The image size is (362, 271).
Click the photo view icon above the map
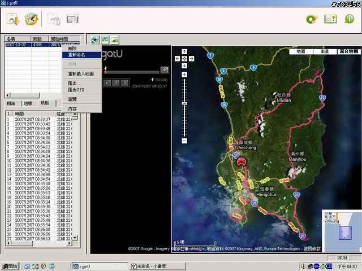pyautogui.click(x=105, y=40)
